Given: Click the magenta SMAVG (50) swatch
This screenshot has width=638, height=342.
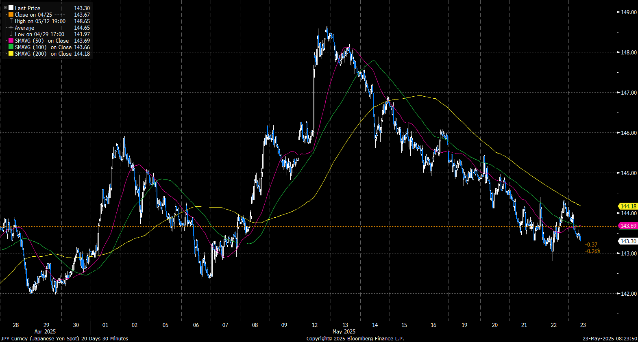Looking at the screenshot, I should click(11, 41).
